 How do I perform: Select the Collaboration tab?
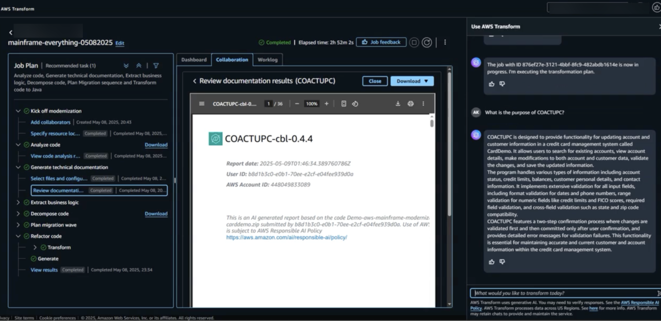point(232,60)
